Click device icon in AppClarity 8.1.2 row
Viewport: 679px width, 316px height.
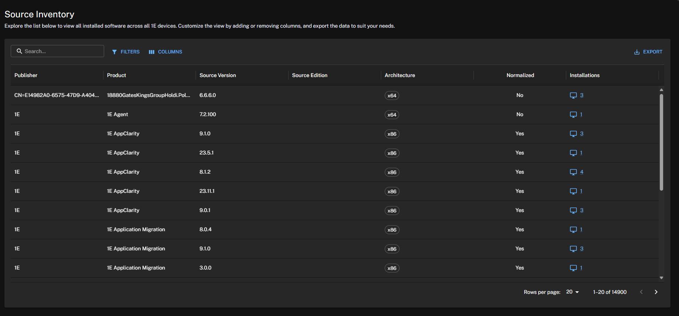(573, 172)
